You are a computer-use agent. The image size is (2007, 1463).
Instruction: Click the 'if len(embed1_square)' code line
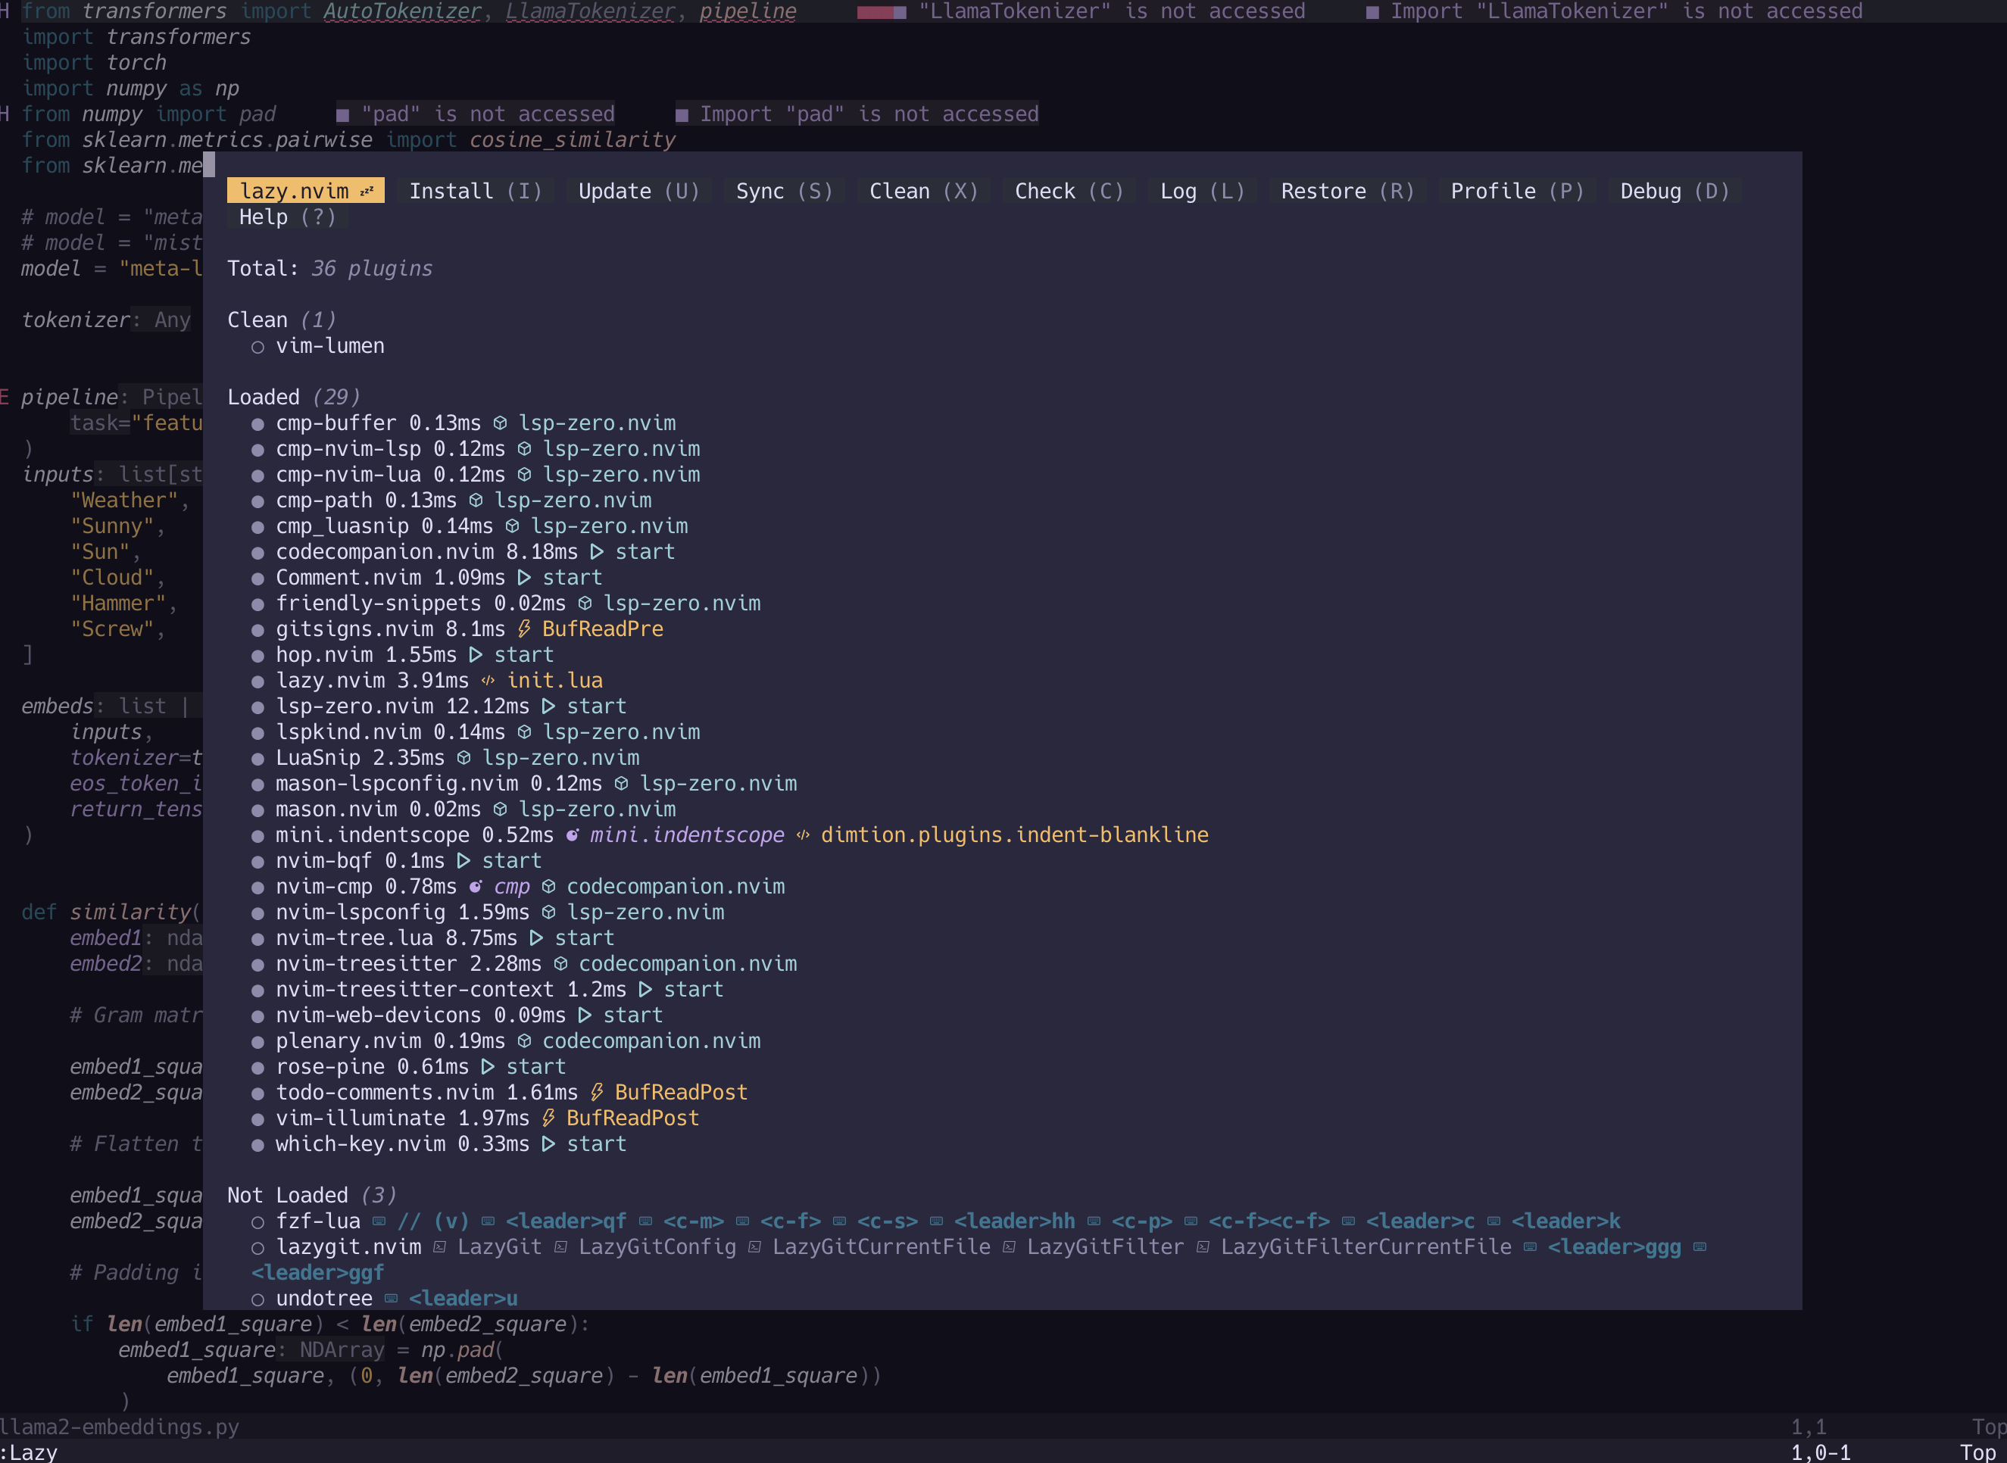[x=330, y=1324]
